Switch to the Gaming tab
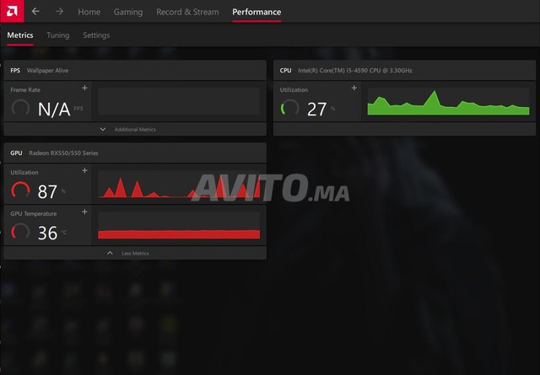The height and width of the screenshot is (375, 540). point(128,12)
